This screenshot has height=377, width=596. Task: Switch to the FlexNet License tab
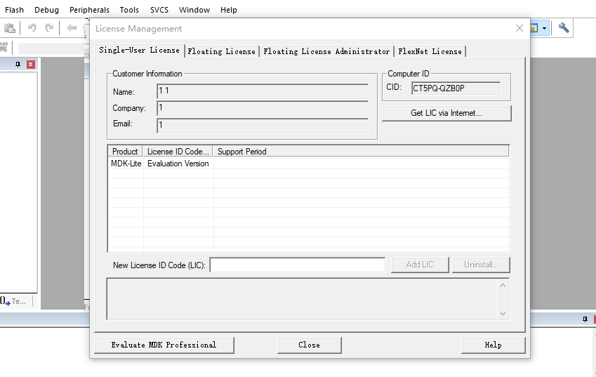coord(430,51)
